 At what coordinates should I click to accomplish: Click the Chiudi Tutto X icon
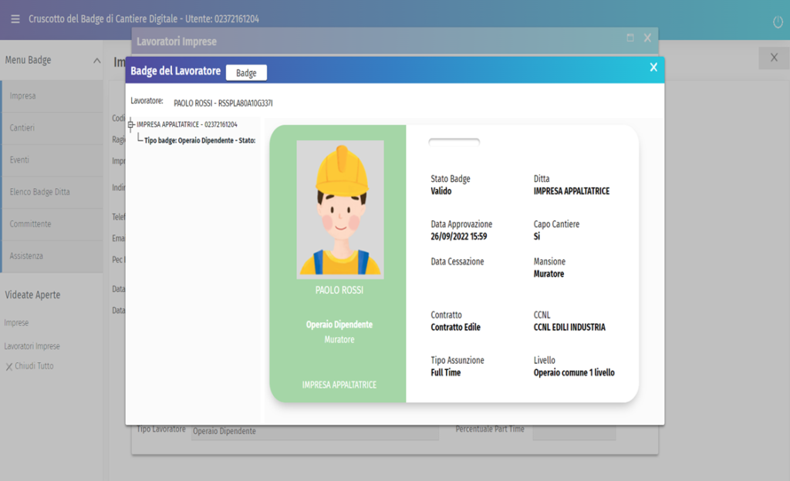tap(9, 367)
